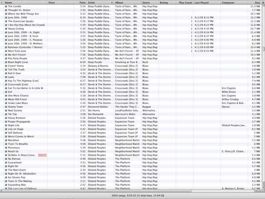This screenshot has width=265, height=199.
Task: Click the red Explicit badge on DJ Babu row
Action: click(x=42, y=155)
